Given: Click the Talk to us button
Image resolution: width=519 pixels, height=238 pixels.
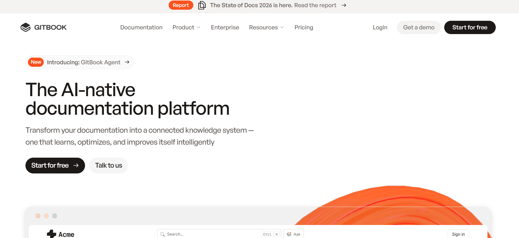Looking at the screenshot, I should coord(109,165).
